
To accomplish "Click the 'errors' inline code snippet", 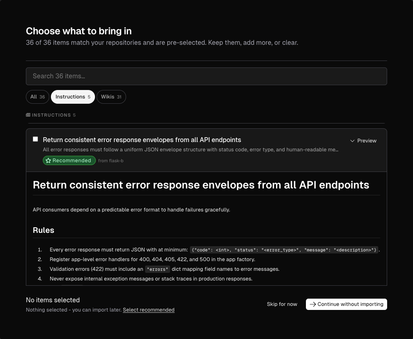I will (x=158, y=269).
